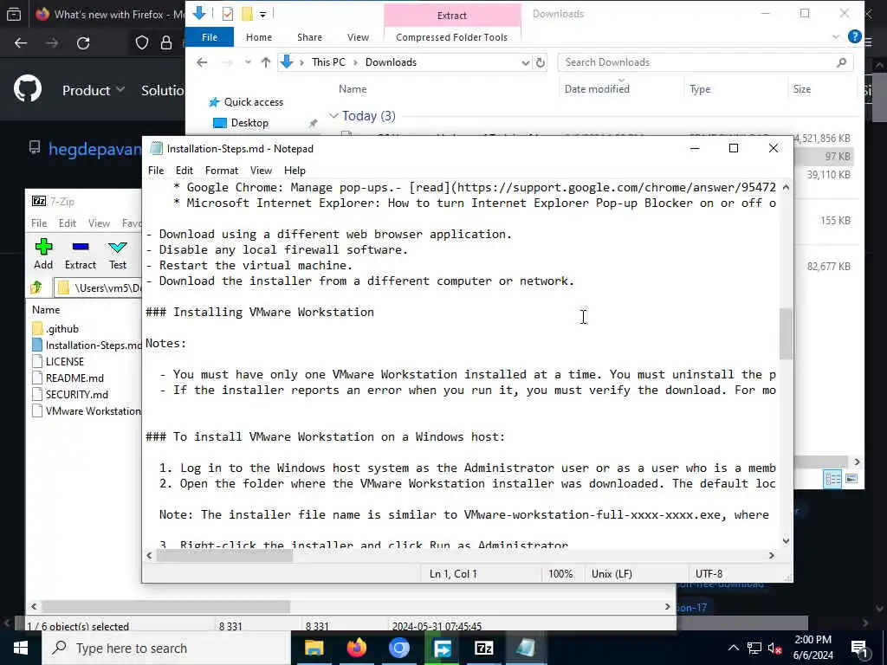Click Firefox tab list icon at top left
The height and width of the screenshot is (665, 887).
tap(14, 14)
